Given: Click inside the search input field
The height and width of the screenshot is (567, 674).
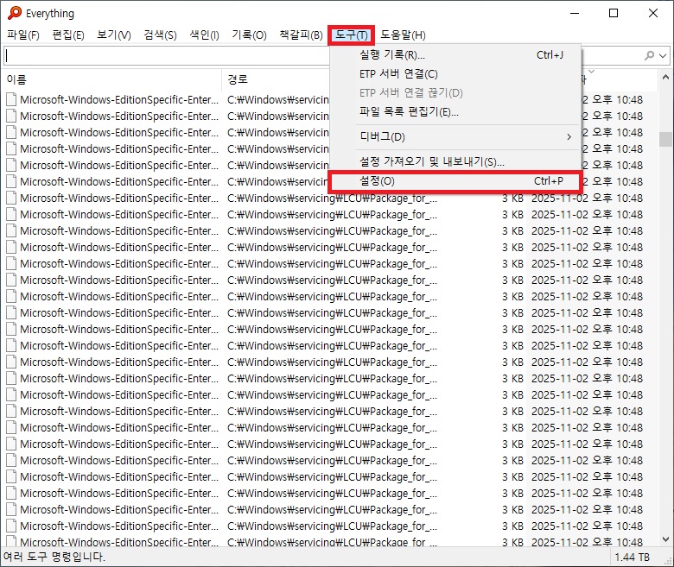Looking at the screenshot, I should pyautogui.click(x=168, y=55).
